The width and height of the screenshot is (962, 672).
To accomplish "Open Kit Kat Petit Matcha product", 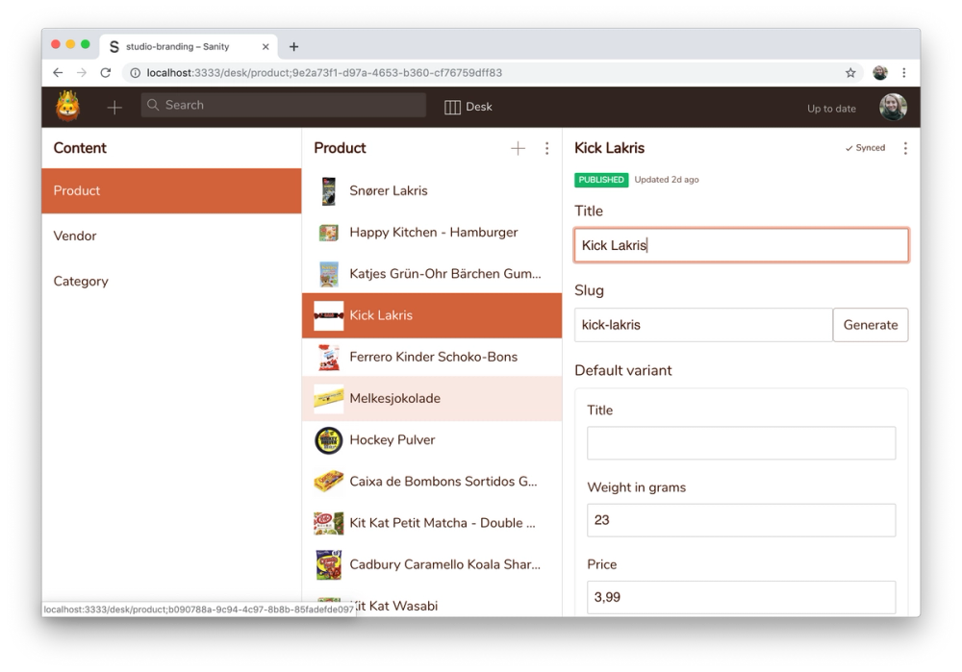I will [432, 523].
